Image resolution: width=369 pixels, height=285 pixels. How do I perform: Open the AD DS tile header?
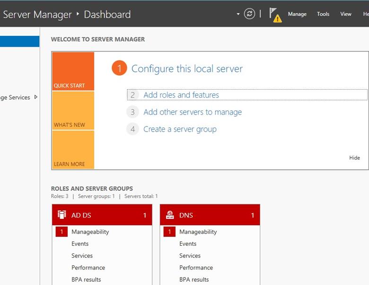pyautogui.click(x=102, y=215)
